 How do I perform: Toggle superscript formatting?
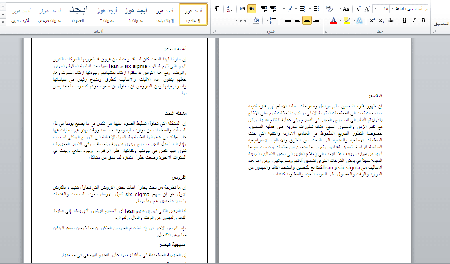coord(372,20)
